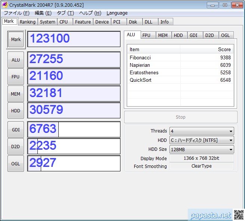Expand the Threads dropdown
The image size is (245, 221).
pyautogui.click(x=202, y=131)
